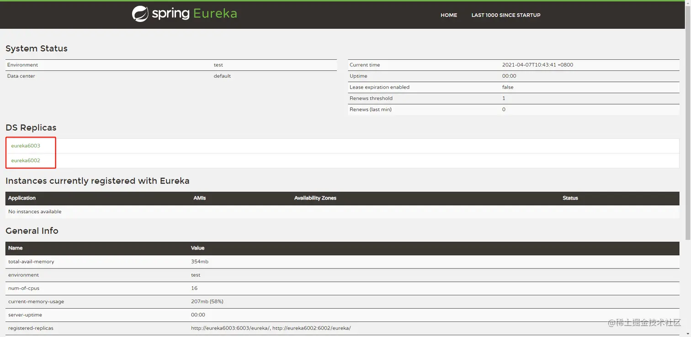Select the num-of-cpus value 16
691x337 pixels.
[x=194, y=288]
